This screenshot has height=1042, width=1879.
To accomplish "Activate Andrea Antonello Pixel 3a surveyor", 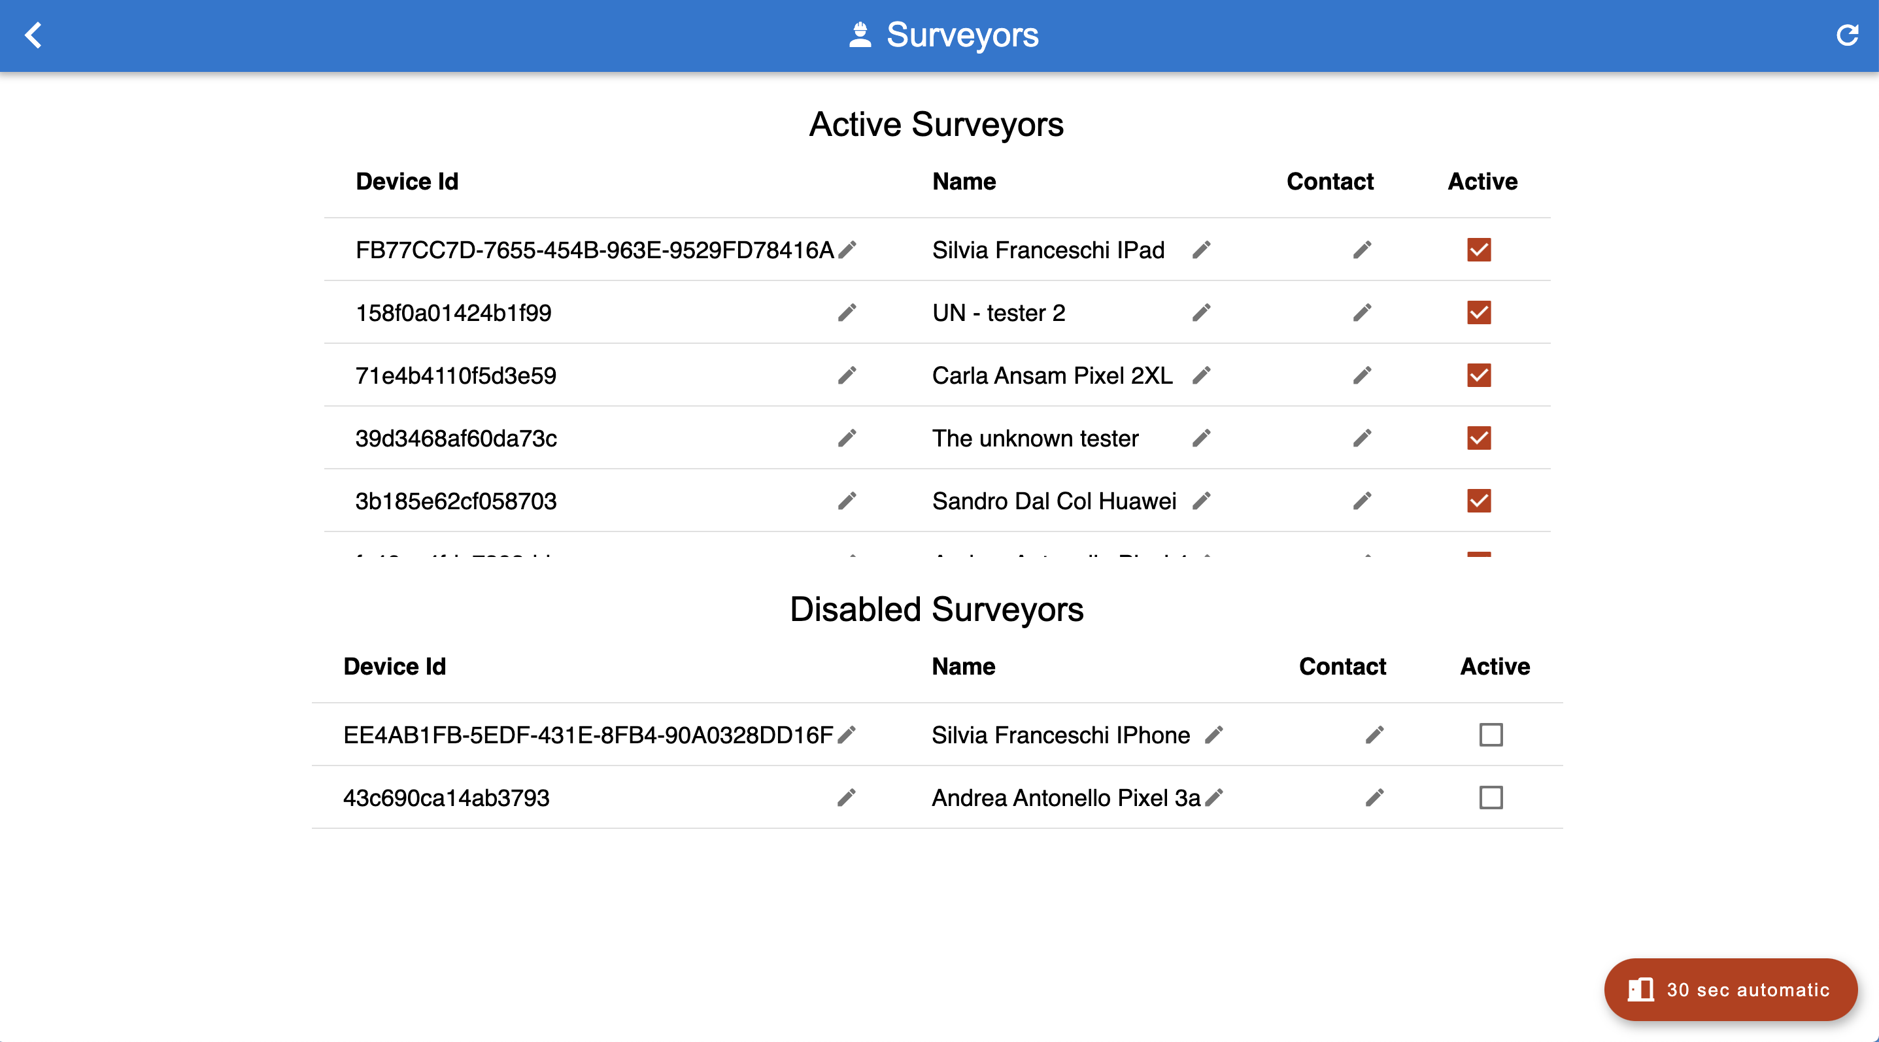I will click(1491, 798).
